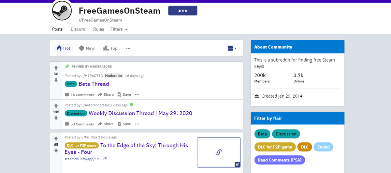The width and height of the screenshot is (391, 173).
Task: Open the Rules tab
Action: coord(98,29)
